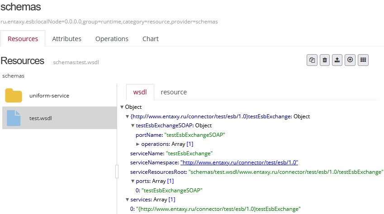Collapse the services array node
384x214 pixels.
[128, 200]
